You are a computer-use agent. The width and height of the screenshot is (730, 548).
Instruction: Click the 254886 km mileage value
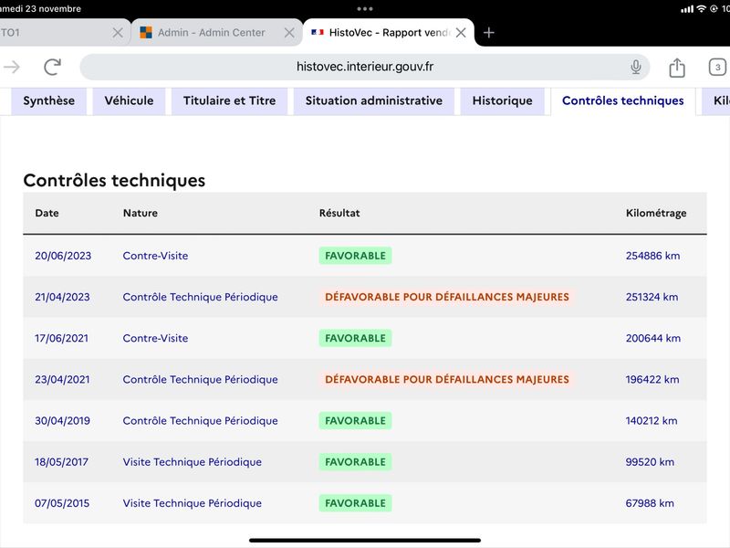point(652,256)
